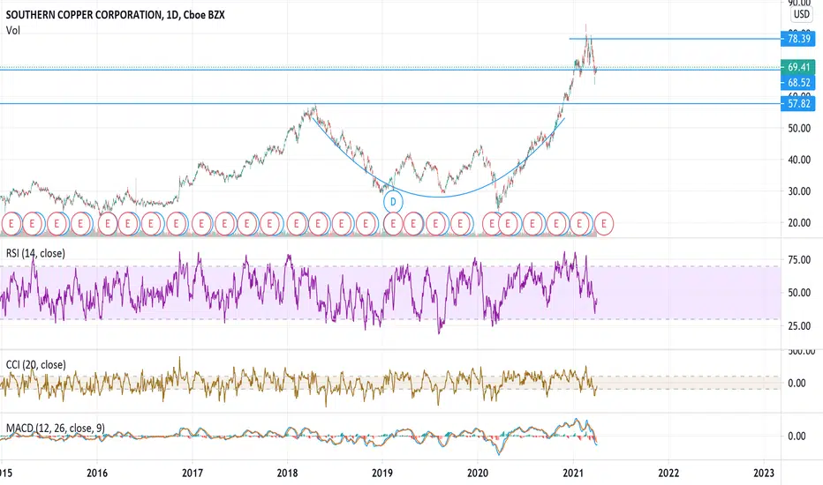Open the USD currency label
The image size is (823, 485).
pyautogui.click(x=802, y=14)
